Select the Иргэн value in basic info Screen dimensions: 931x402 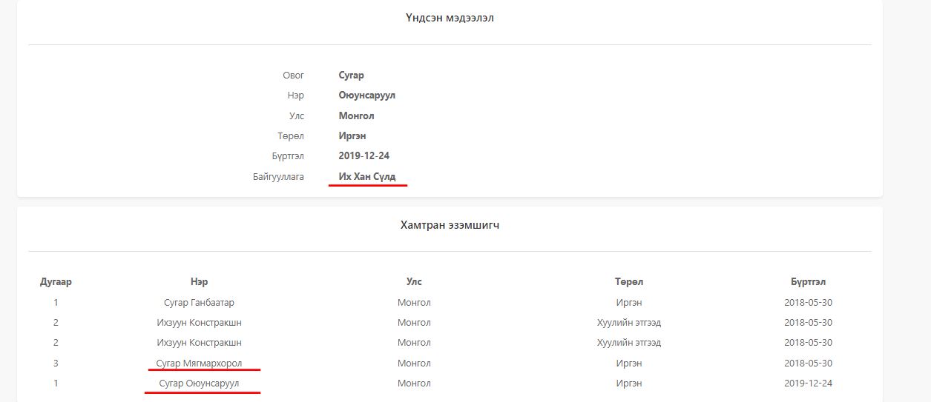(x=352, y=136)
